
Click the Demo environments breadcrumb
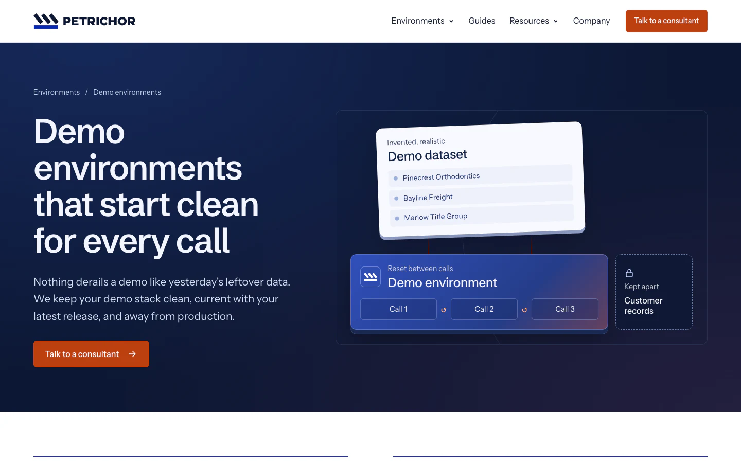click(x=127, y=92)
